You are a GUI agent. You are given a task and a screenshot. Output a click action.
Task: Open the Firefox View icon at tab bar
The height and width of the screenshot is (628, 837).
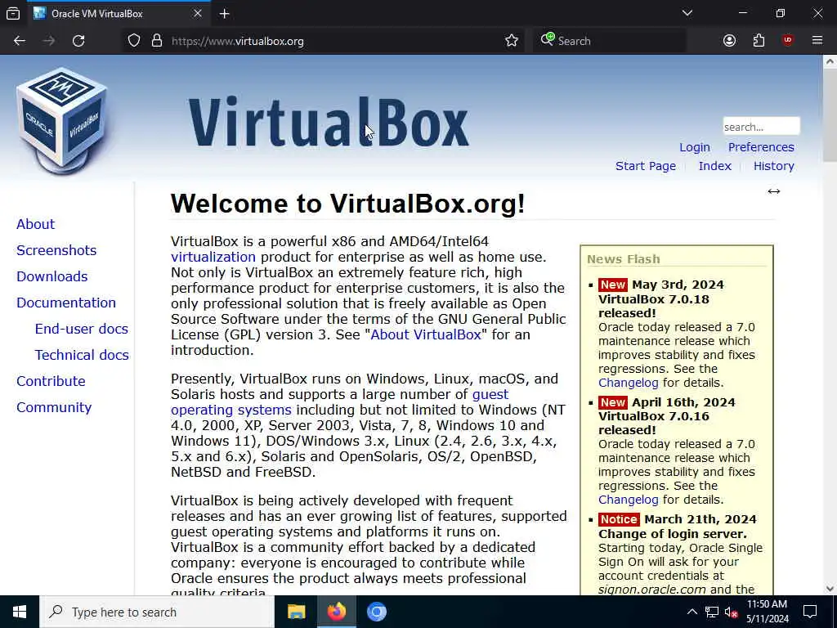13,13
